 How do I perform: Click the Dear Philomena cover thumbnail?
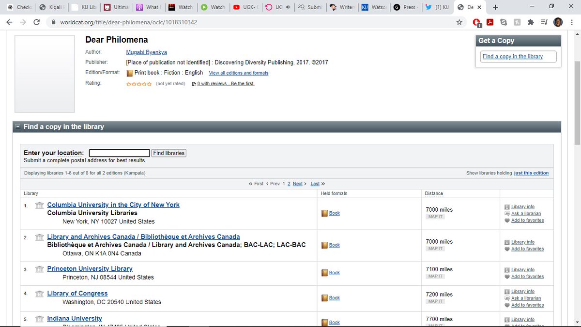[45, 74]
